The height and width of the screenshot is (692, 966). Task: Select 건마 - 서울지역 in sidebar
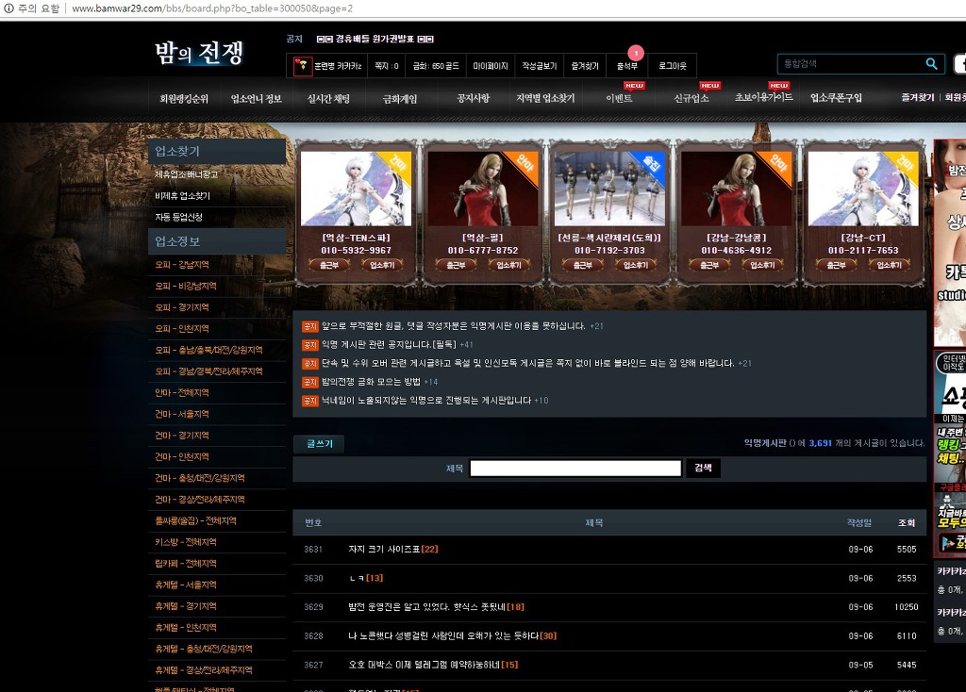coord(182,414)
